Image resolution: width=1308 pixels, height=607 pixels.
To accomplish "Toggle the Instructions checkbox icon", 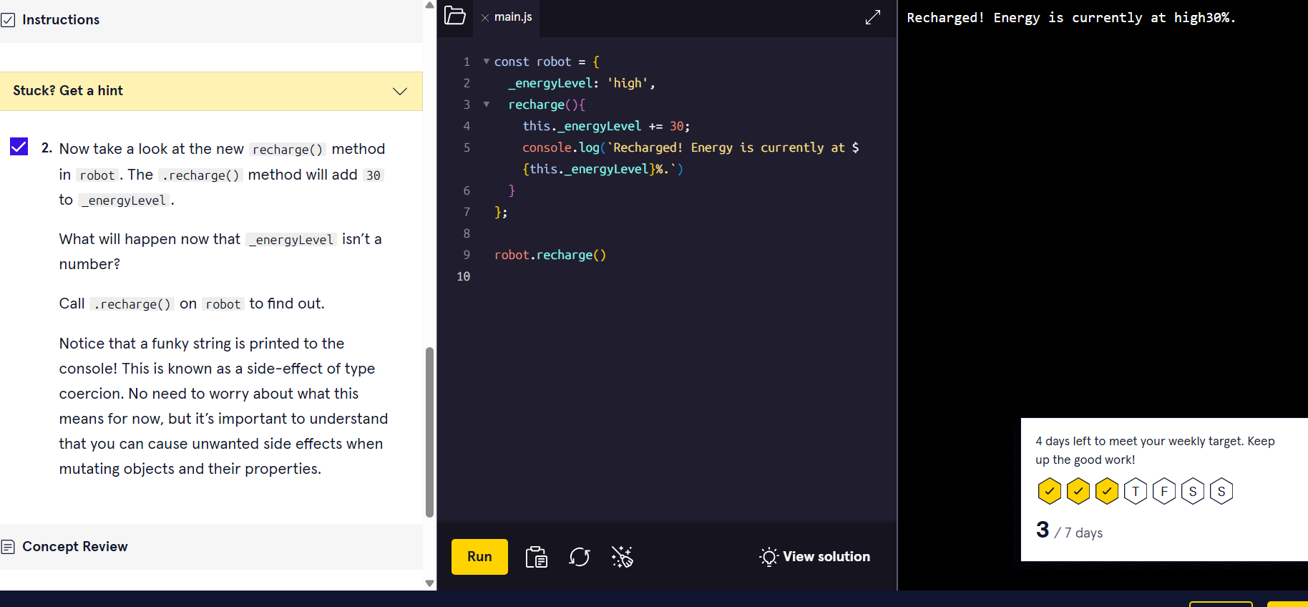I will point(8,20).
